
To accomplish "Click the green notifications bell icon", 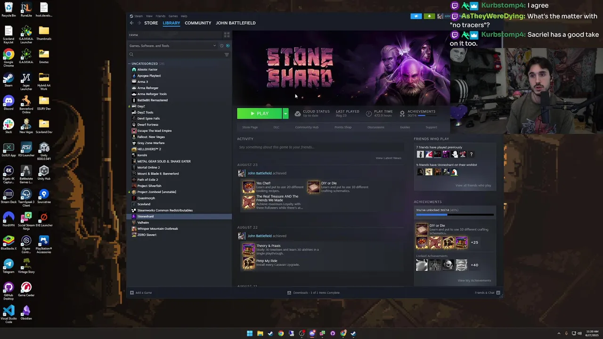I will click(x=429, y=16).
